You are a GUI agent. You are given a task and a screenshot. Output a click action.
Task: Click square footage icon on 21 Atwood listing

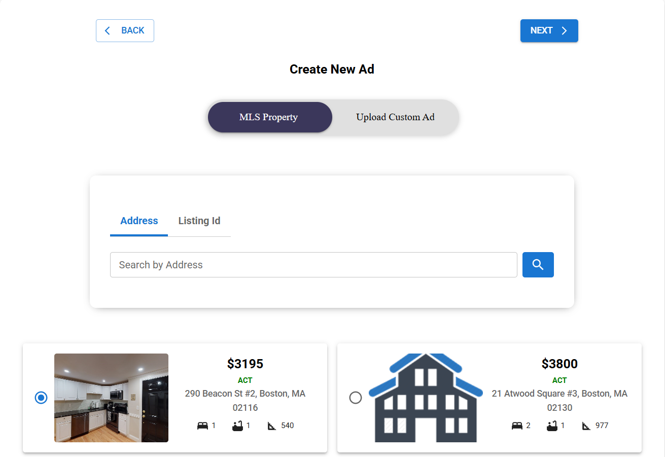click(x=586, y=426)
